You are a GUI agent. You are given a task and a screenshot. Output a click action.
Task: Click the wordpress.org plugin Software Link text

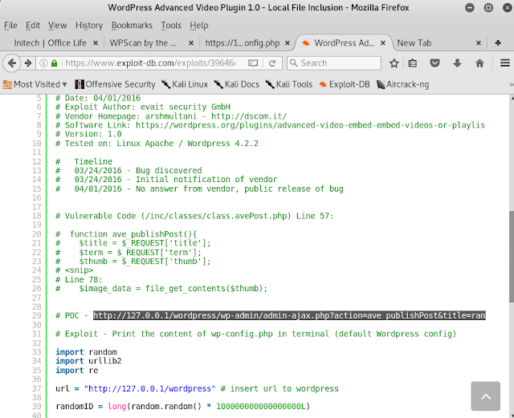coord(310,125)
